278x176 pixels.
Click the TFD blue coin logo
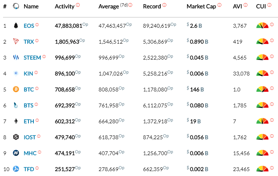16,169
